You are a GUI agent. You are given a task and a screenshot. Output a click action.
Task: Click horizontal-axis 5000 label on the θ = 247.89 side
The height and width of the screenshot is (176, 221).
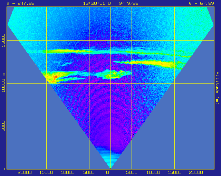point(89,173)
